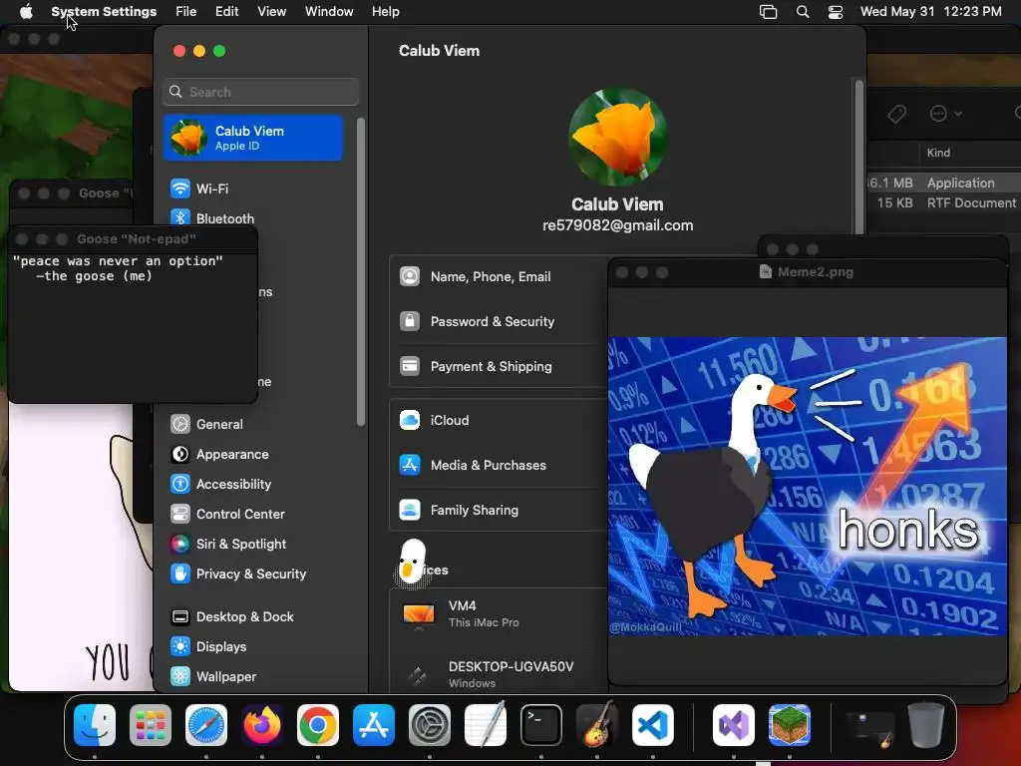Open the Trash in the Dock
The width and height of the screenshot is (1021, 766).
tap(926, 725)
